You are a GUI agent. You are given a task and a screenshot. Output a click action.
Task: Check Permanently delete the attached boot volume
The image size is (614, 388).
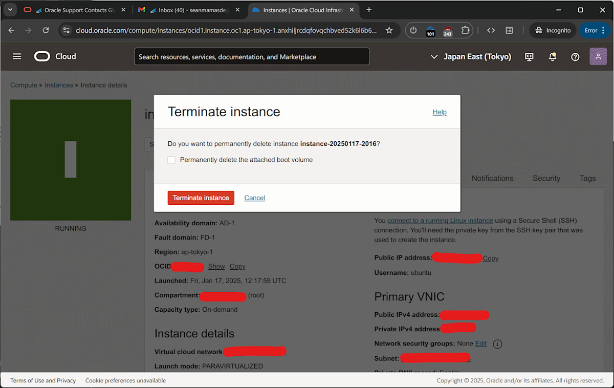tap(171, 160)
